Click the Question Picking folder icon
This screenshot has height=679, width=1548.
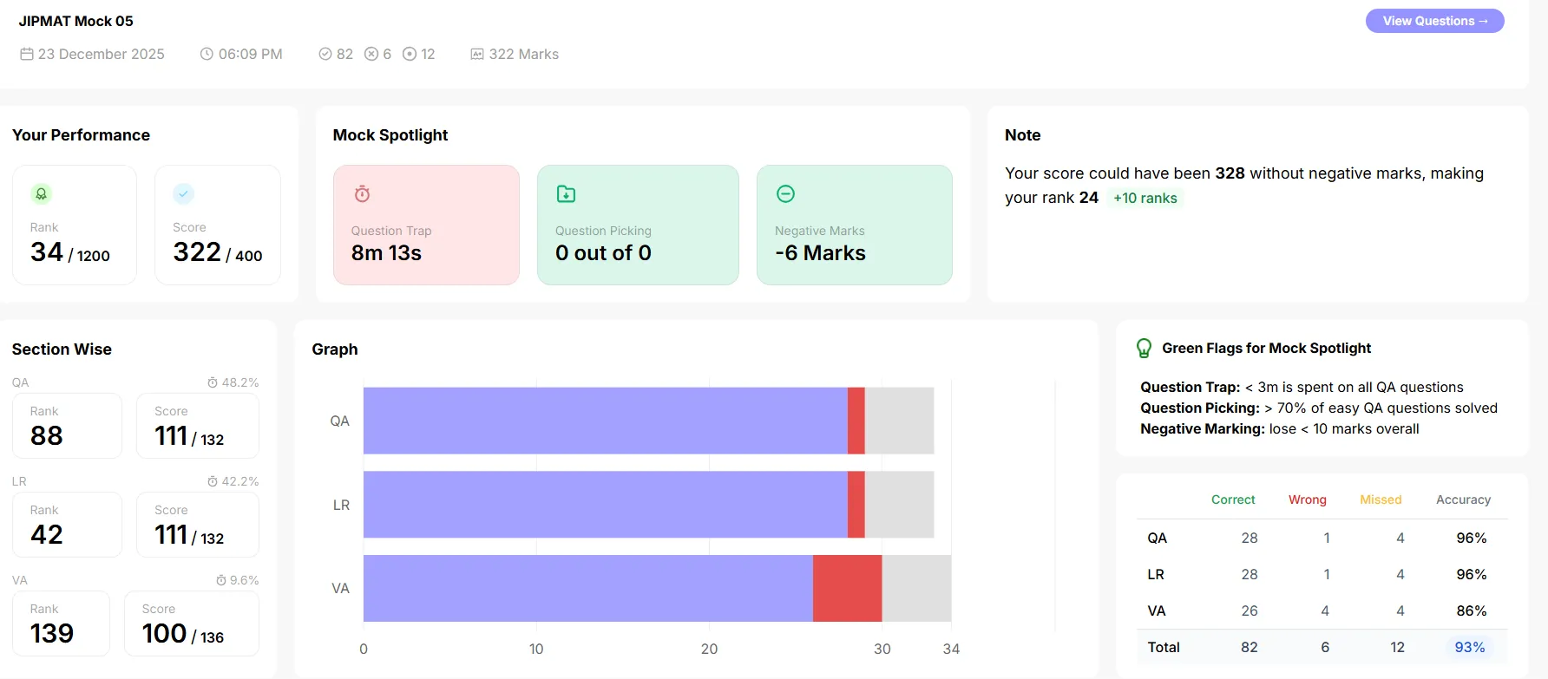(x=566, y=193)
